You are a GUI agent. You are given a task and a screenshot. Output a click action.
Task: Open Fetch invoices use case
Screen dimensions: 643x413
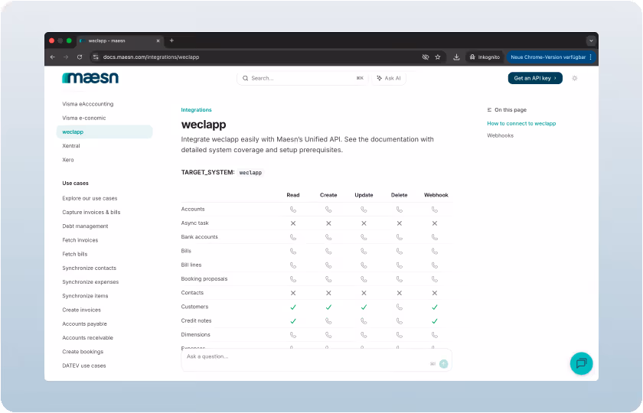click(80, 240)
